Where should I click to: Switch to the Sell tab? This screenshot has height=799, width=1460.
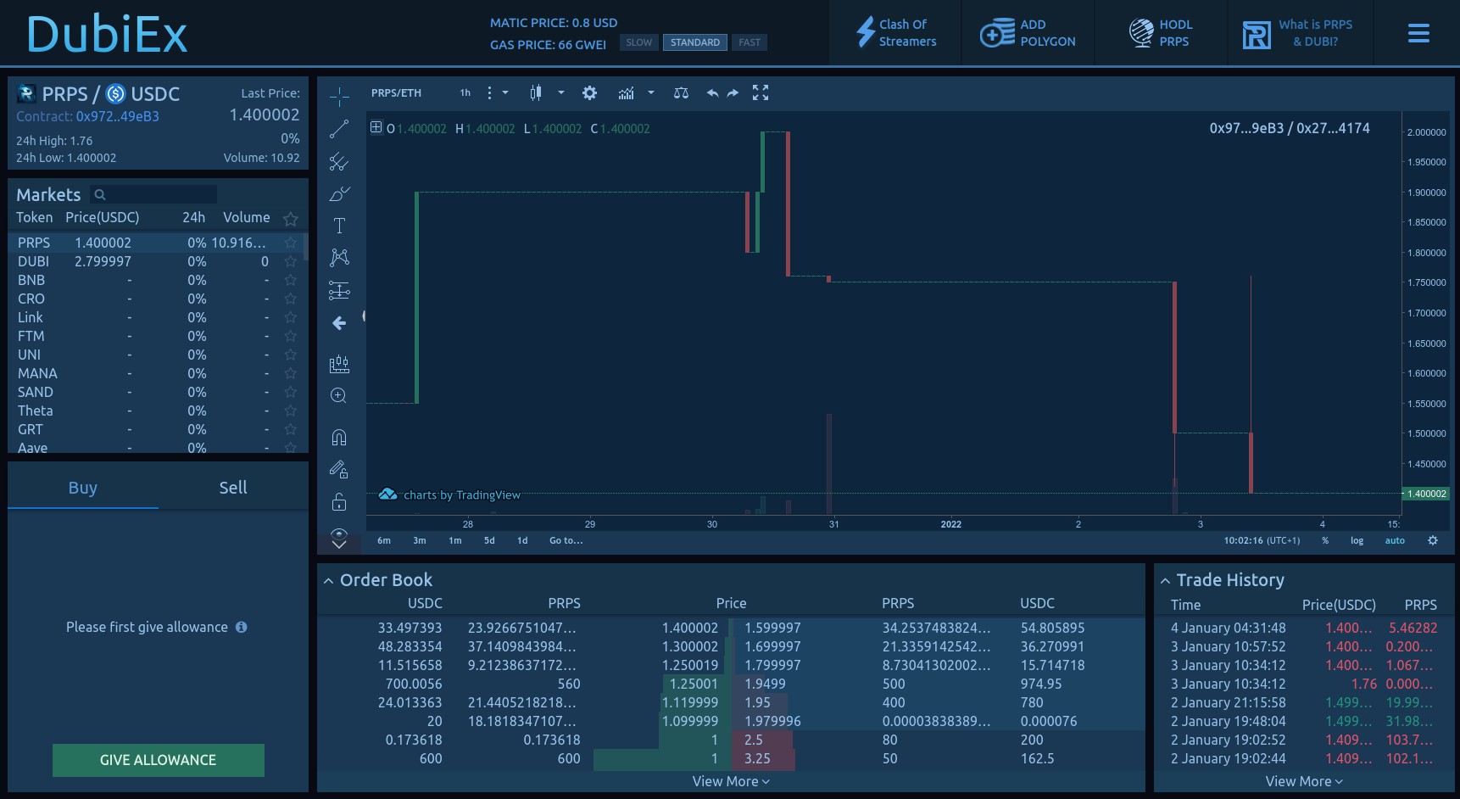coord(233,488)
